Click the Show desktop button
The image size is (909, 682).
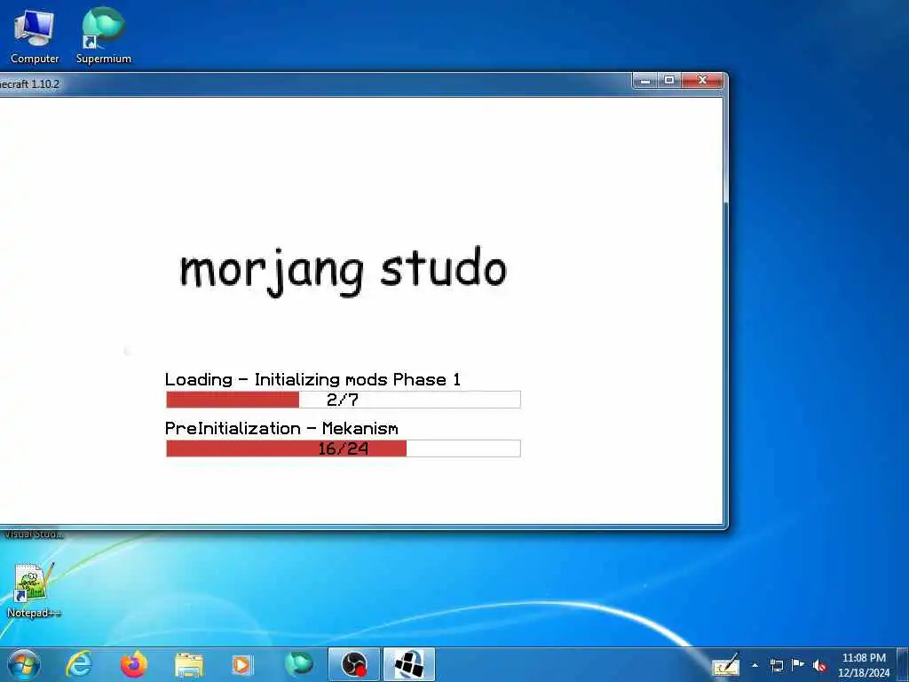(903, 665)
